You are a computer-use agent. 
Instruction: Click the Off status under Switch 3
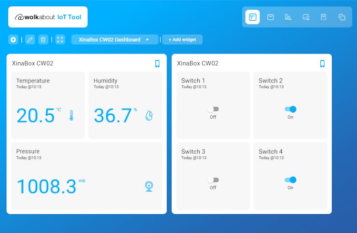[x=213, y=188]
